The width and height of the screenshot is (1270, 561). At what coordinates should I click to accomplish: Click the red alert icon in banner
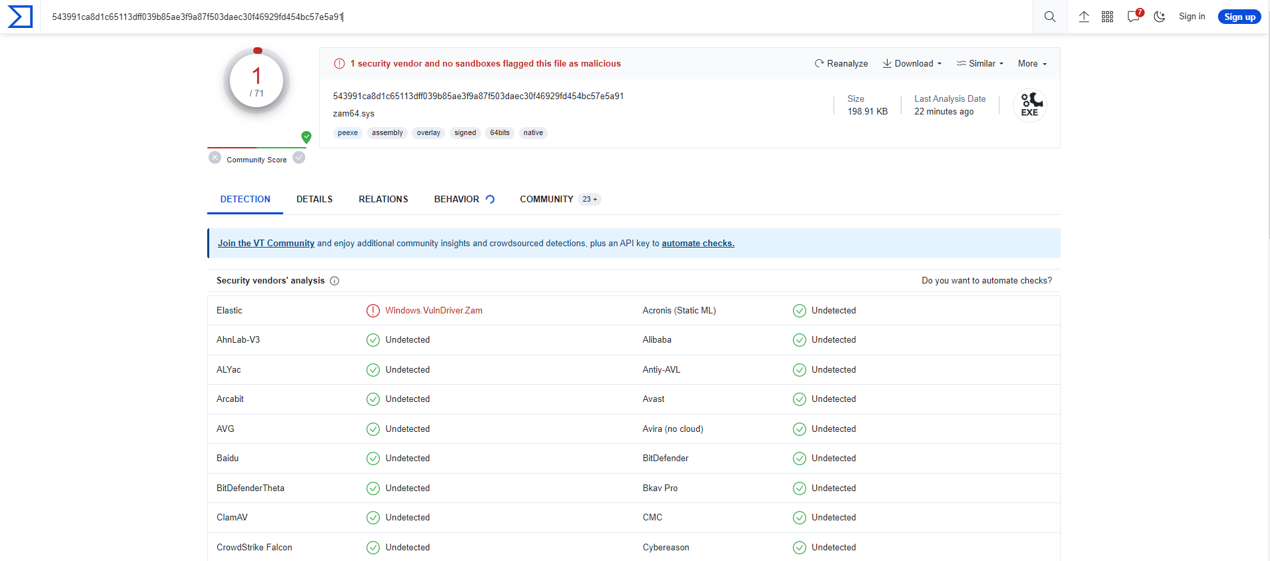tap(339, 64)
